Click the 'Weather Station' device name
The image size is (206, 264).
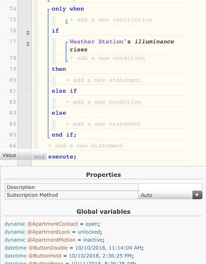coord(97,42)
